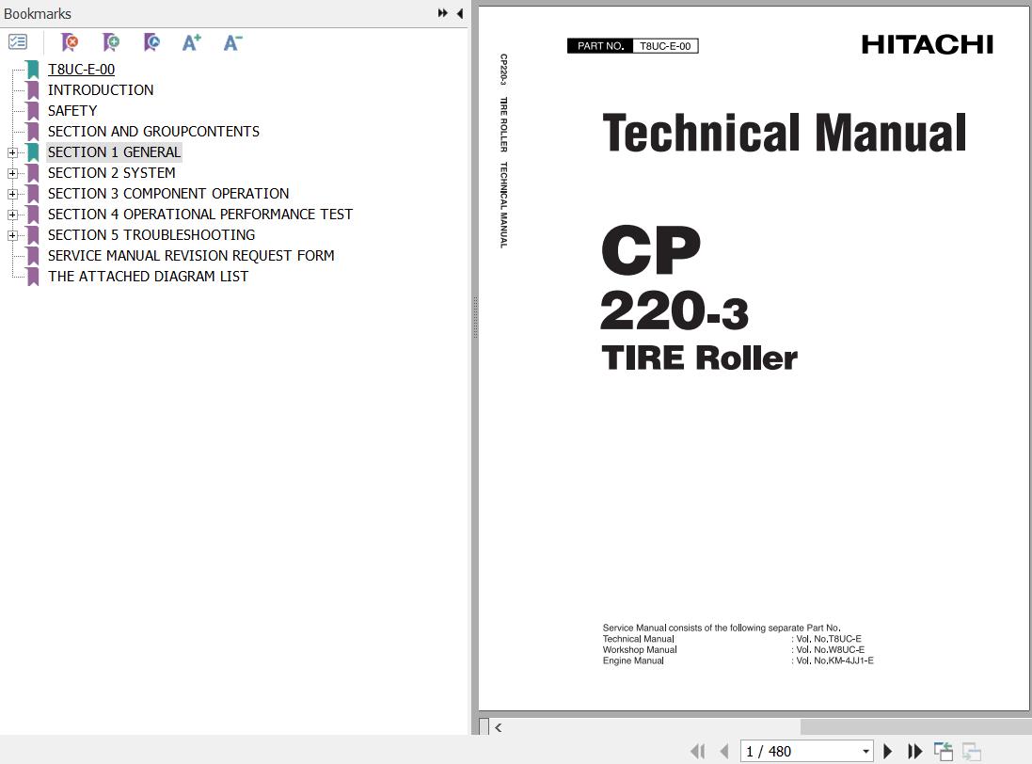Click the next view icon
The height and width of the screenshot is (764, 1032).
(972, 751)
